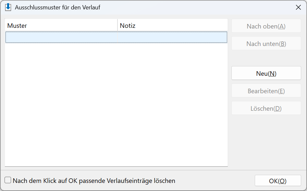Move entry down with Nach unten(B)
This screenshot has width=307, height=191.
[266, 44]
